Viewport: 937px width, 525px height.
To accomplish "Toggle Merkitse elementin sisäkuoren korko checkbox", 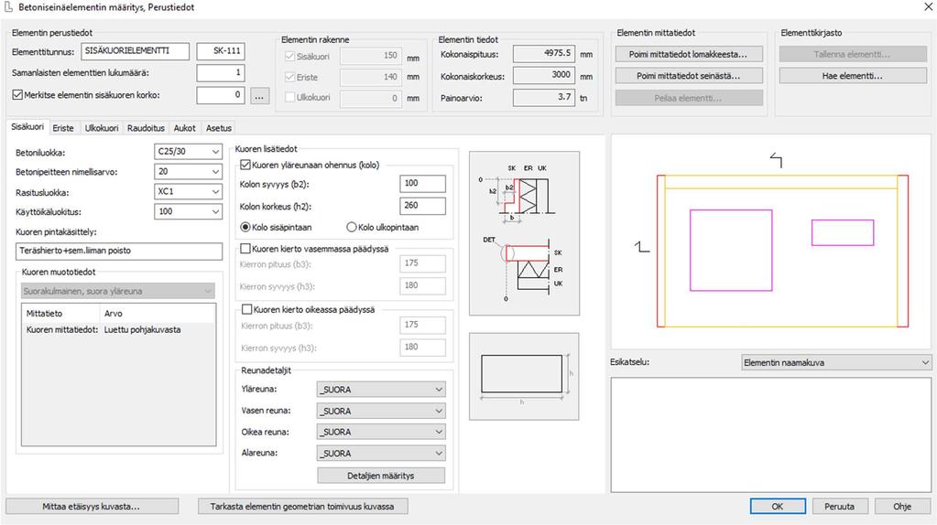I will coord(17,95).
